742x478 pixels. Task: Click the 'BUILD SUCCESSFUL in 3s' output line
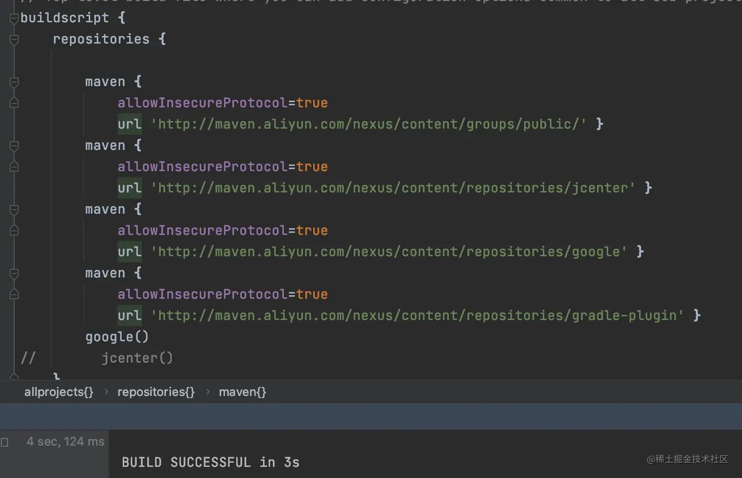click(x=210, y=462)
